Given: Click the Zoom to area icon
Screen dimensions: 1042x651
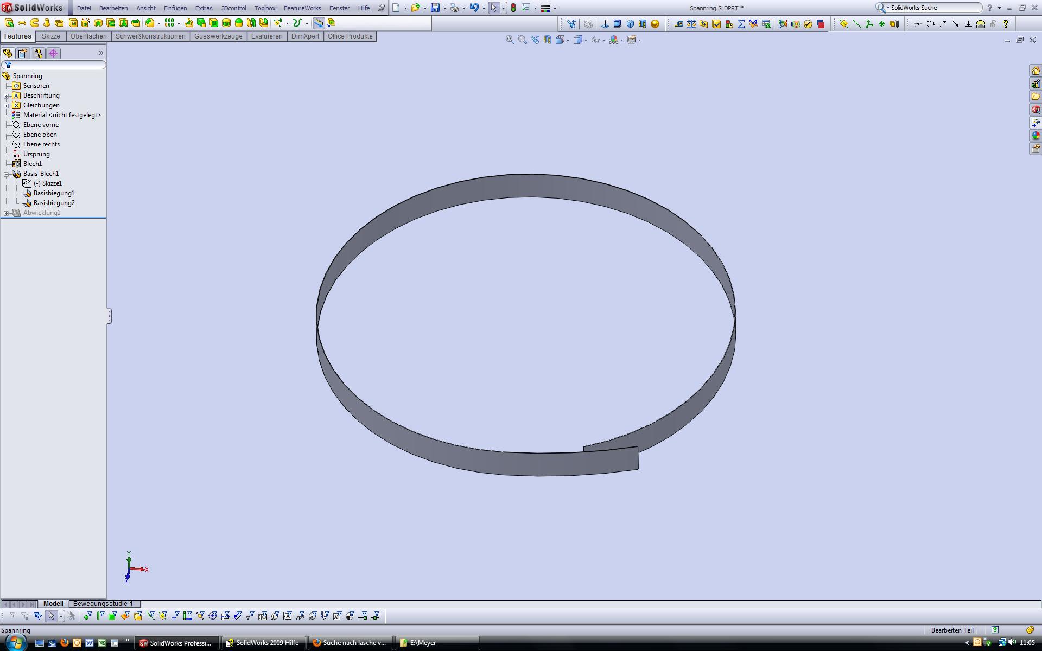Looking at the screenshot, I should tap(523, 40).
